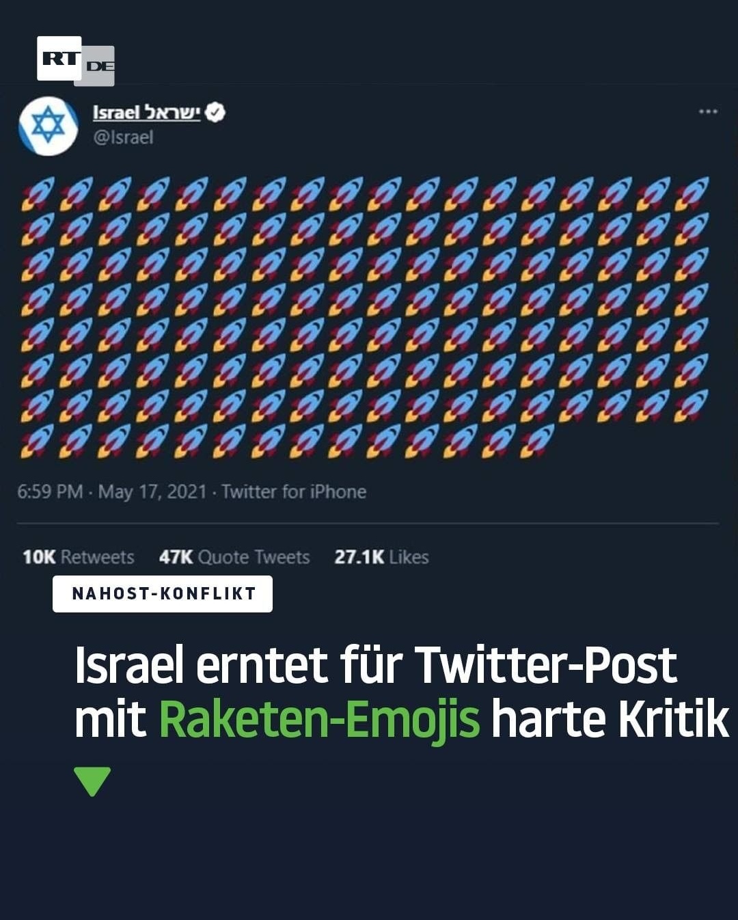Click the 6:59 PM timestamp
The height and width of the screenshot is (920, 738).
[50, 492]
